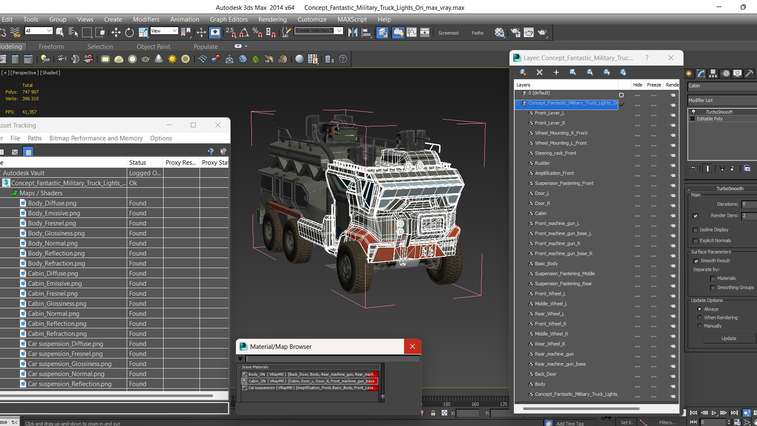Open the Display command panel tab
Screen dimensions: 757x426
(x=737, y=73)
